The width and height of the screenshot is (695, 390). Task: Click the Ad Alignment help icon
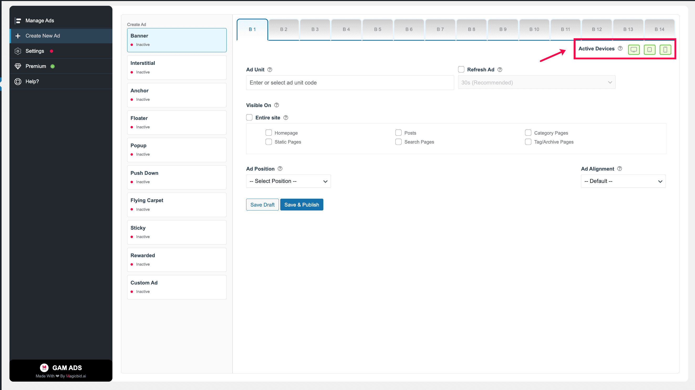pyautogui.click(x=619, y=168)
